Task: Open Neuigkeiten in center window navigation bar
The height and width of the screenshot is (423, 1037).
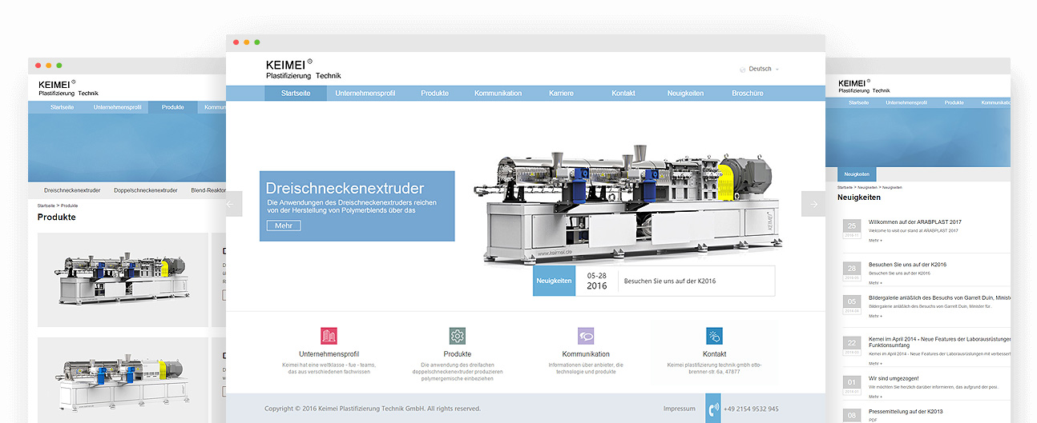Action: tap(685, 94)
